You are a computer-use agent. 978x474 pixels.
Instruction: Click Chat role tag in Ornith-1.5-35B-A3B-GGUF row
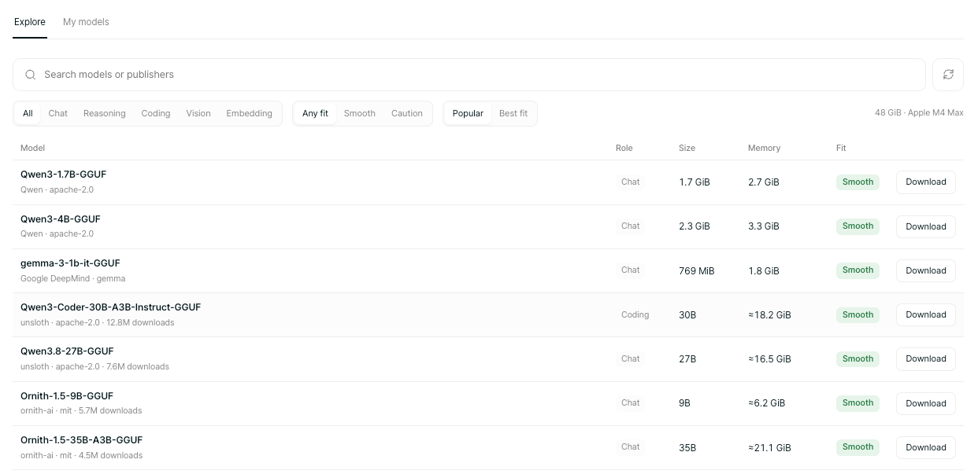pyautogui.click(x=630, y=446)
